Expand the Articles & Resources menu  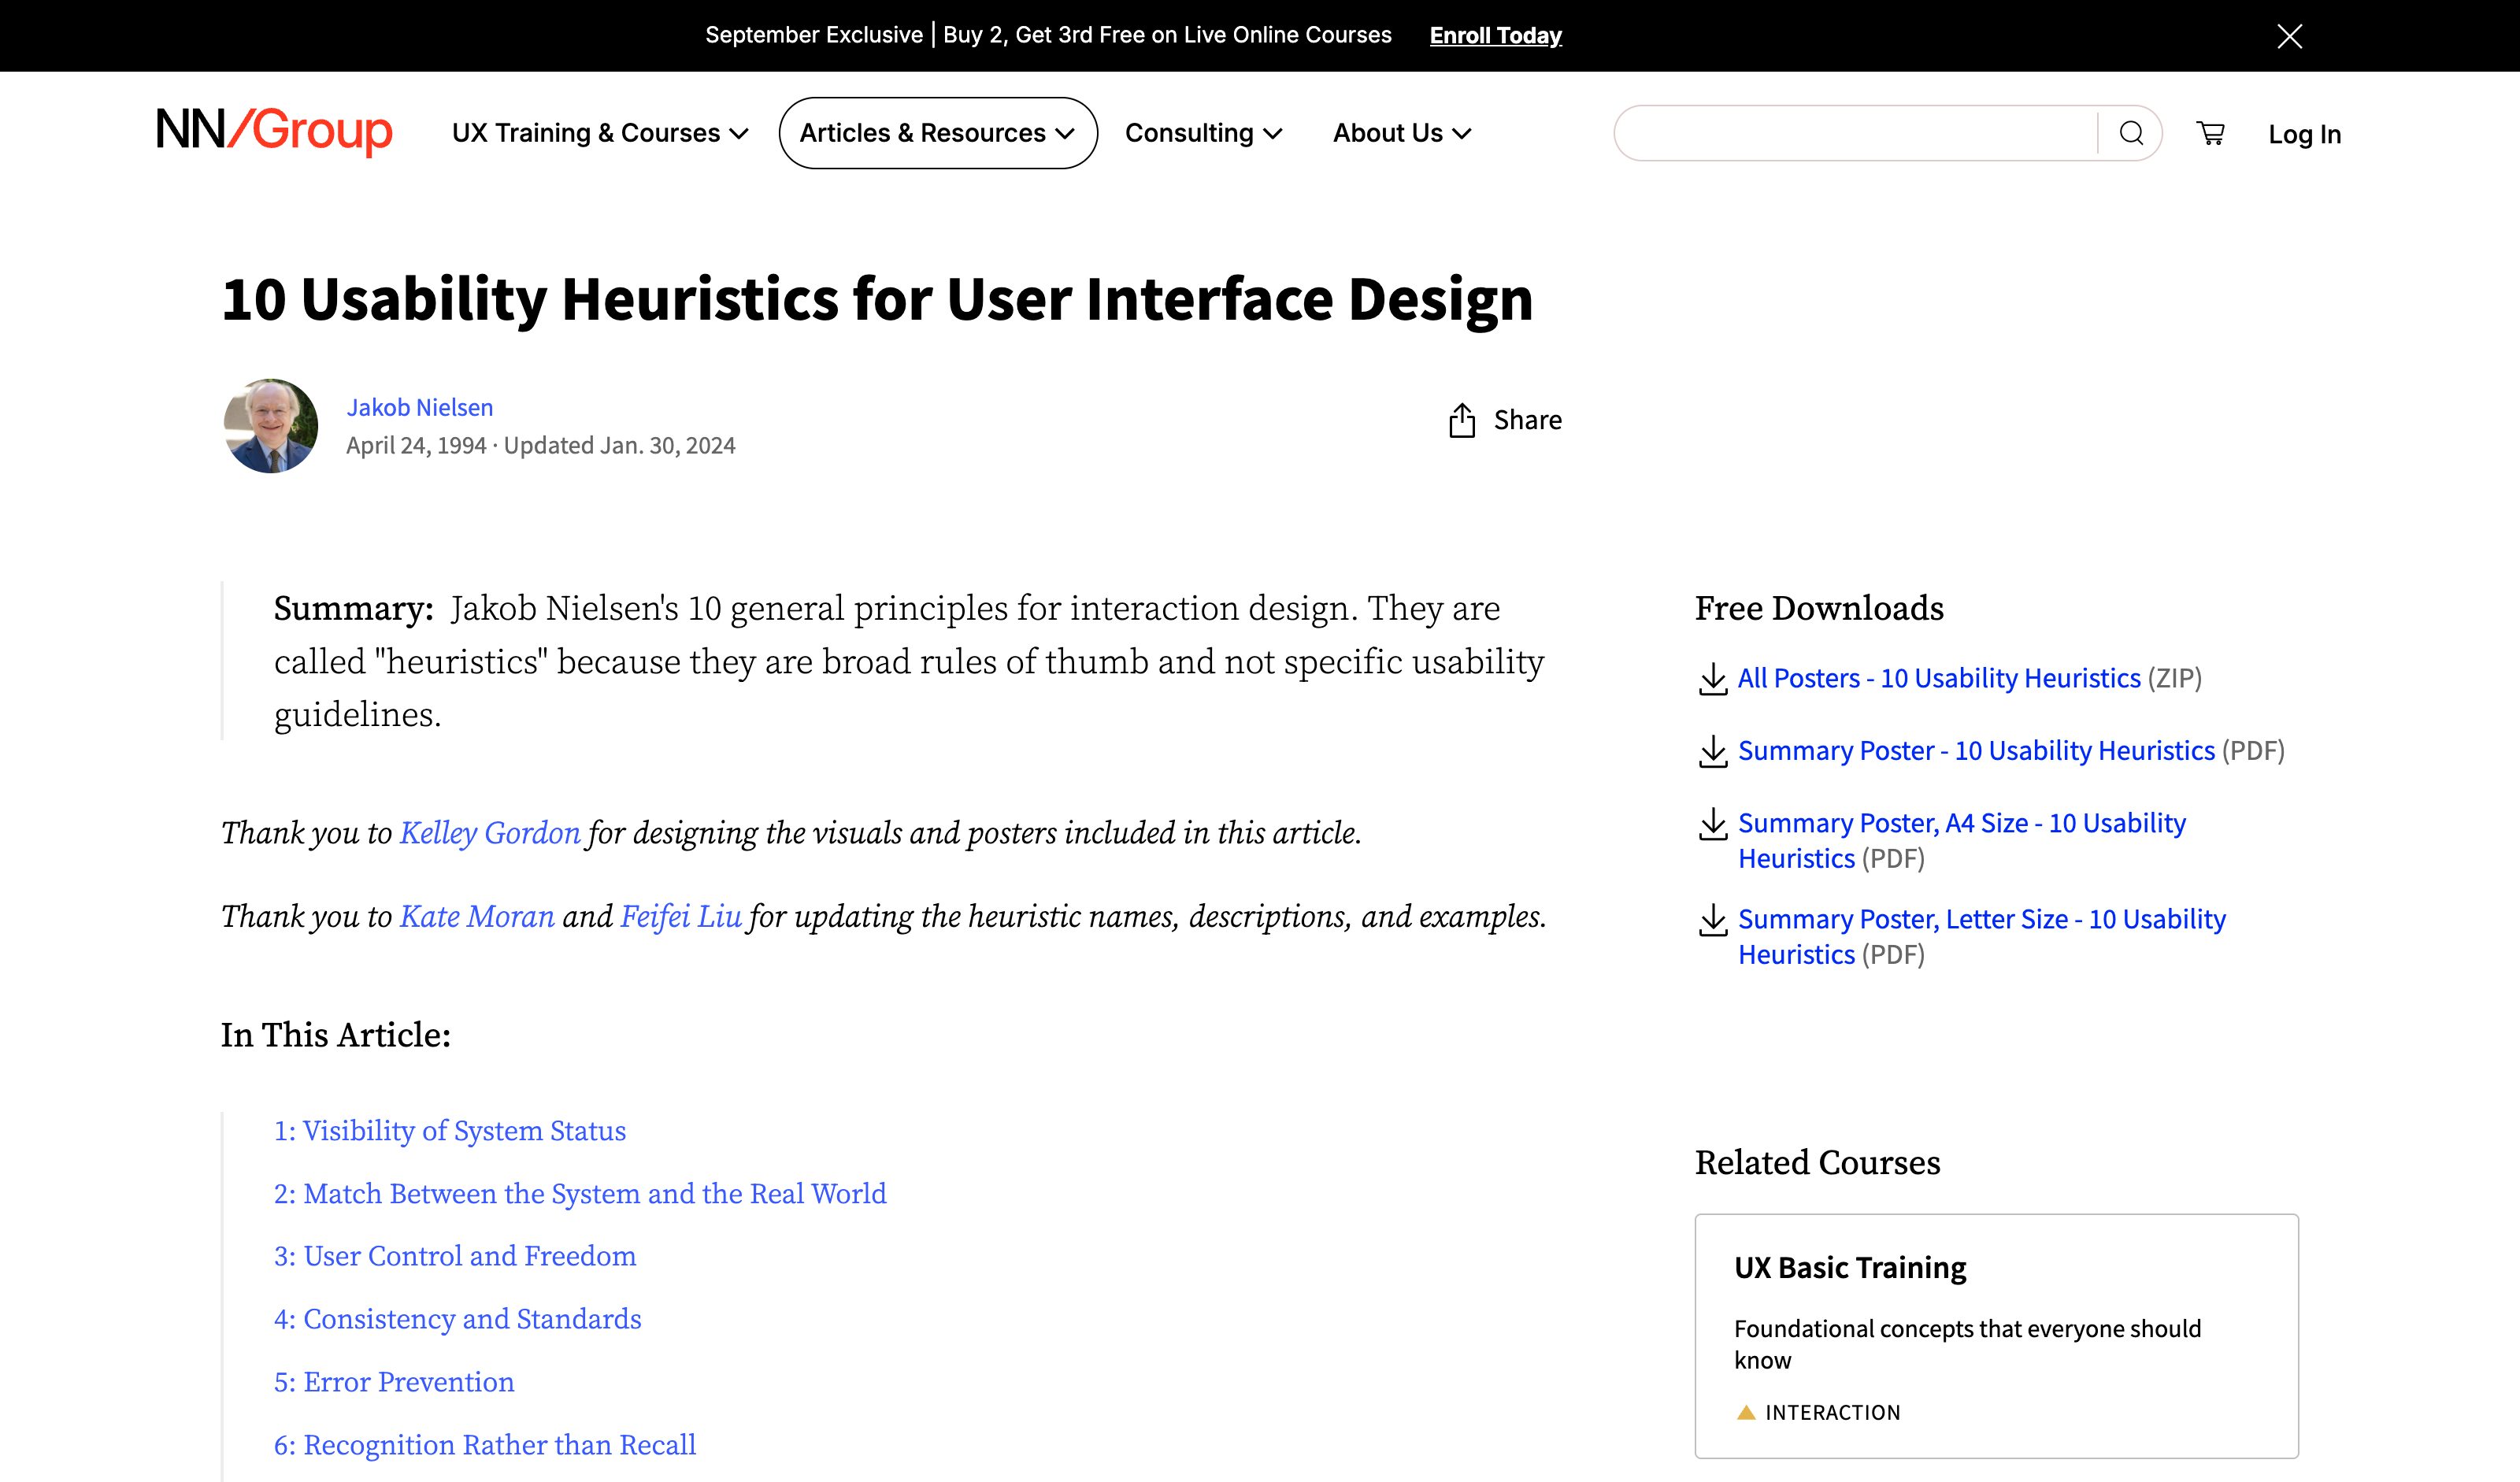[x=938, y=133]
